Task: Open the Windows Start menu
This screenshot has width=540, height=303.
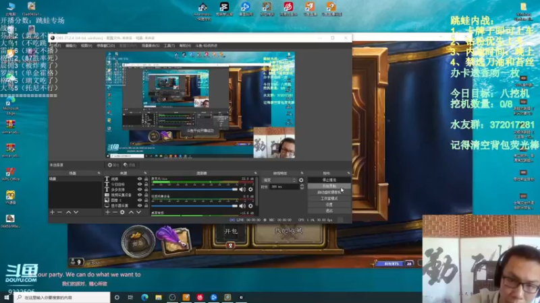Action: click(7, 298)
